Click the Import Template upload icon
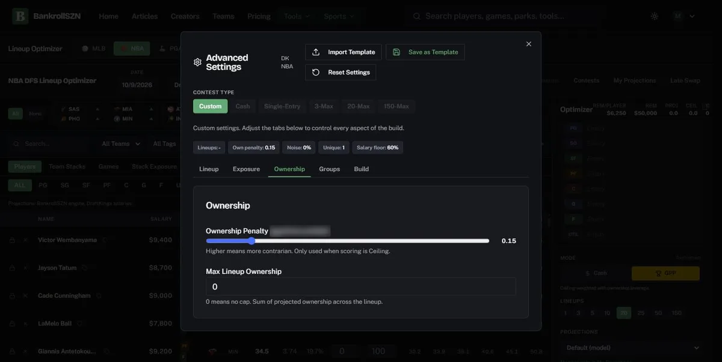Viewport: 722px width, 362px height. [x=316, y=52]
